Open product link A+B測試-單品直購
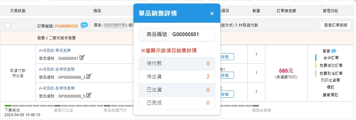Viewport: 356px width, 120px height. click(55, 50)
